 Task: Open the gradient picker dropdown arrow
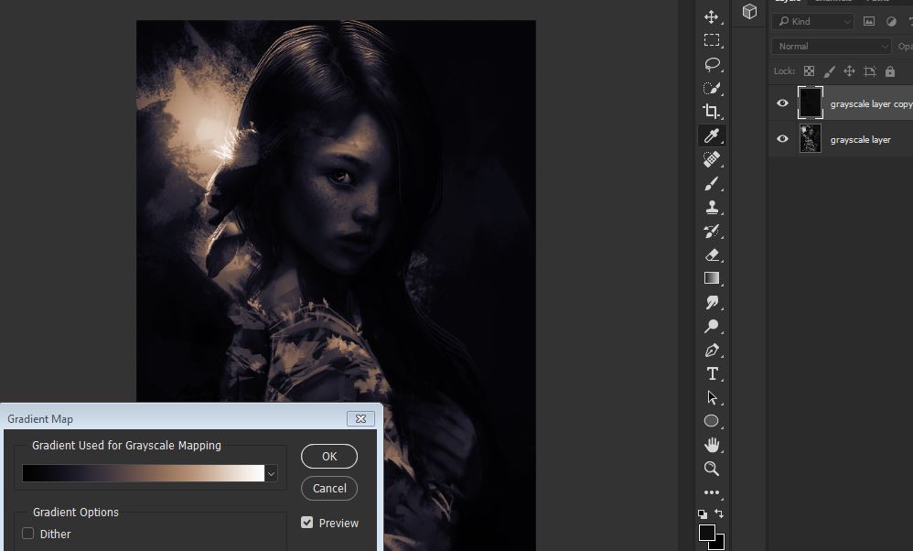[x=271, y=473]
